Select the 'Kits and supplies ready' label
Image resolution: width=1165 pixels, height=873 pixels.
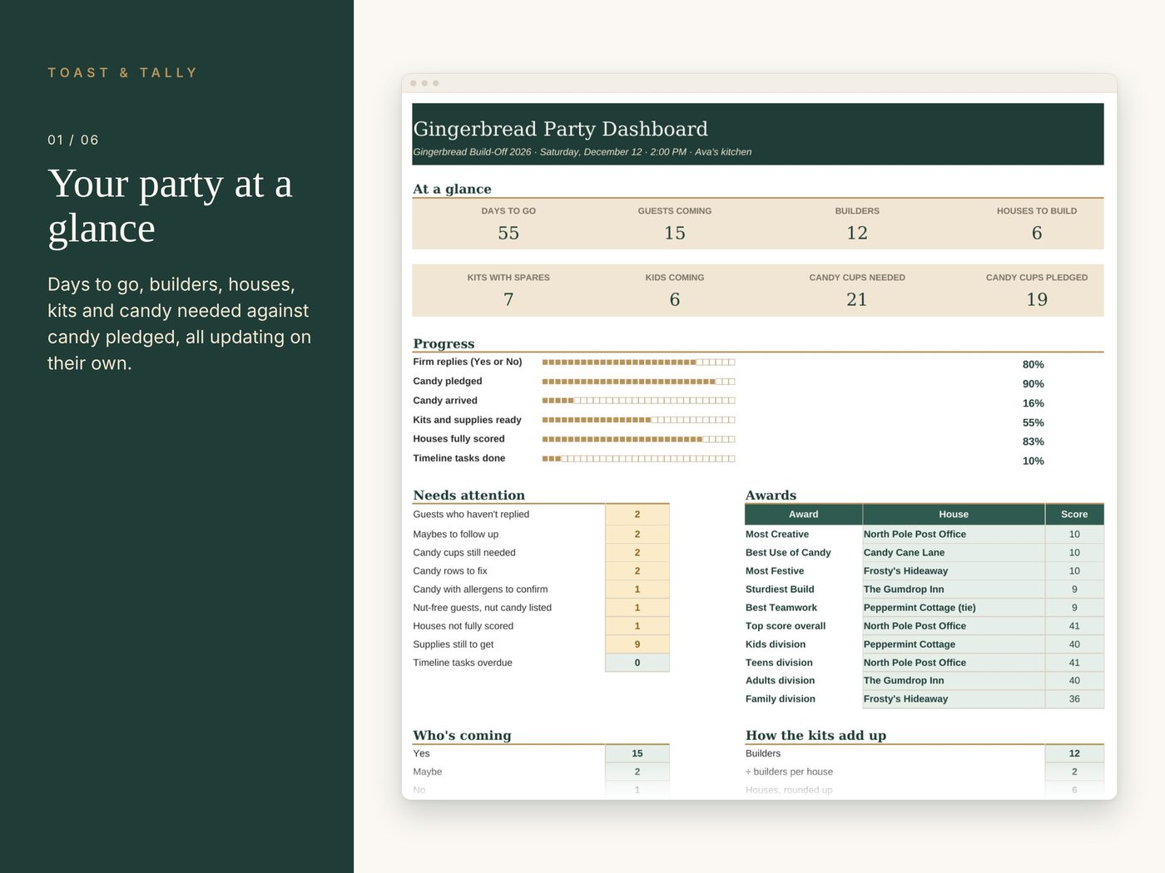pyautogui.click(x=467, y=420)
